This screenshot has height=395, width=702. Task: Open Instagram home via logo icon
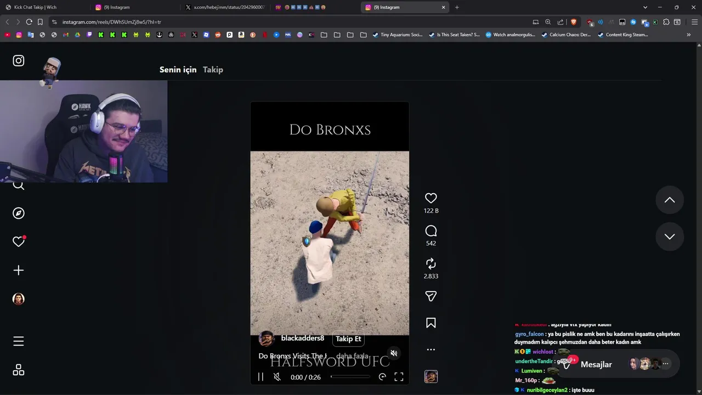19,61
